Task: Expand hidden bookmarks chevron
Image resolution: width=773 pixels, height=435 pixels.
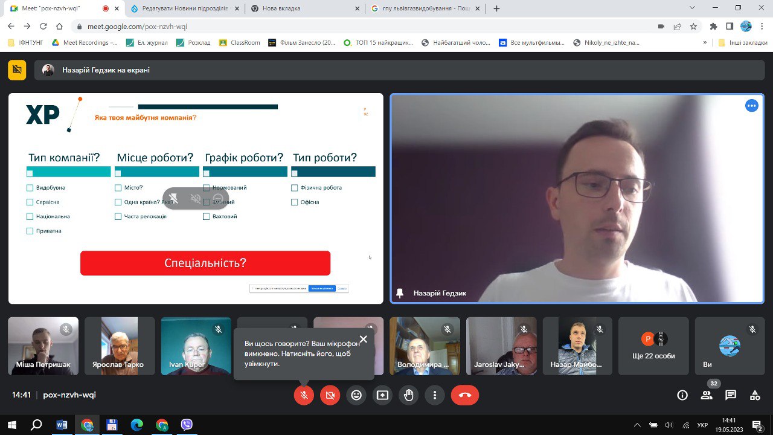Action: [x=705, y=43]
